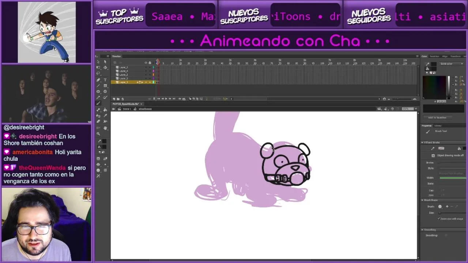Open the Solid color type dropdown
The height and width of the screenshot is (263, 468).
[x=452, y=64]
